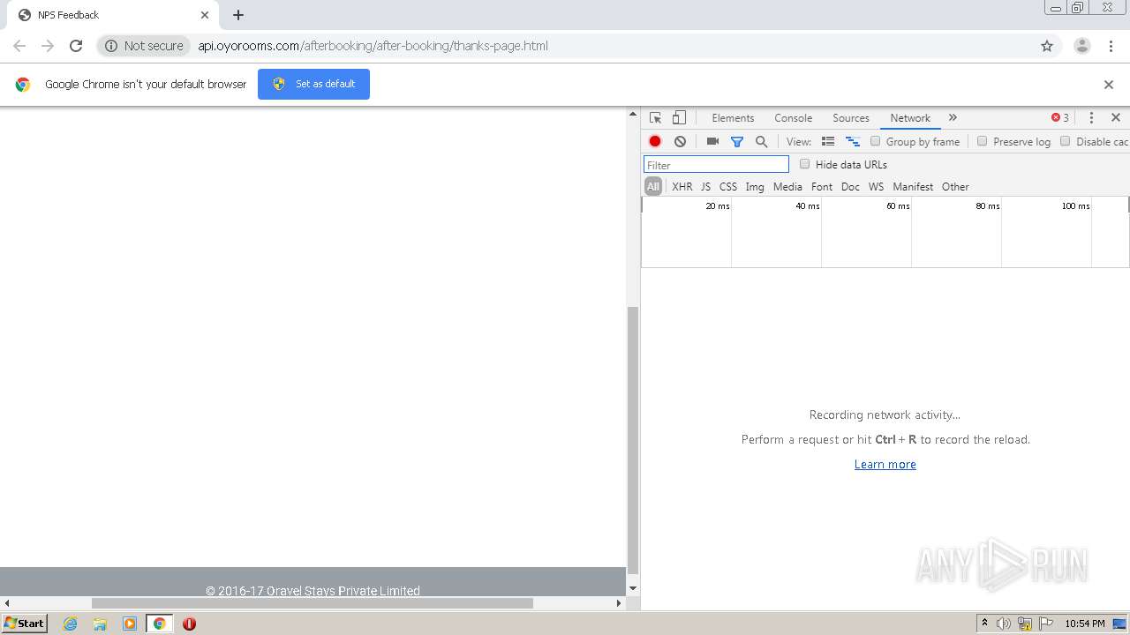Toggle capture screenshots camera icon
1130x635 pixels.
712,141
